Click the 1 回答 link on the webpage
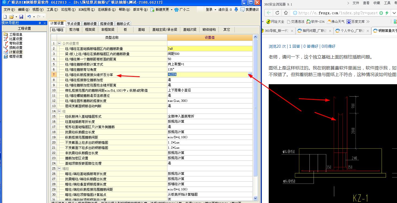The image size is (397, 203). (295, 46)
